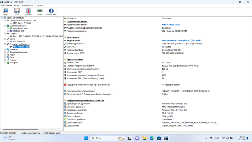The height and width of the screenshot is (142, 252).
Task: Open Microsoft Edge from taskbar
Action: pos(151,138)
